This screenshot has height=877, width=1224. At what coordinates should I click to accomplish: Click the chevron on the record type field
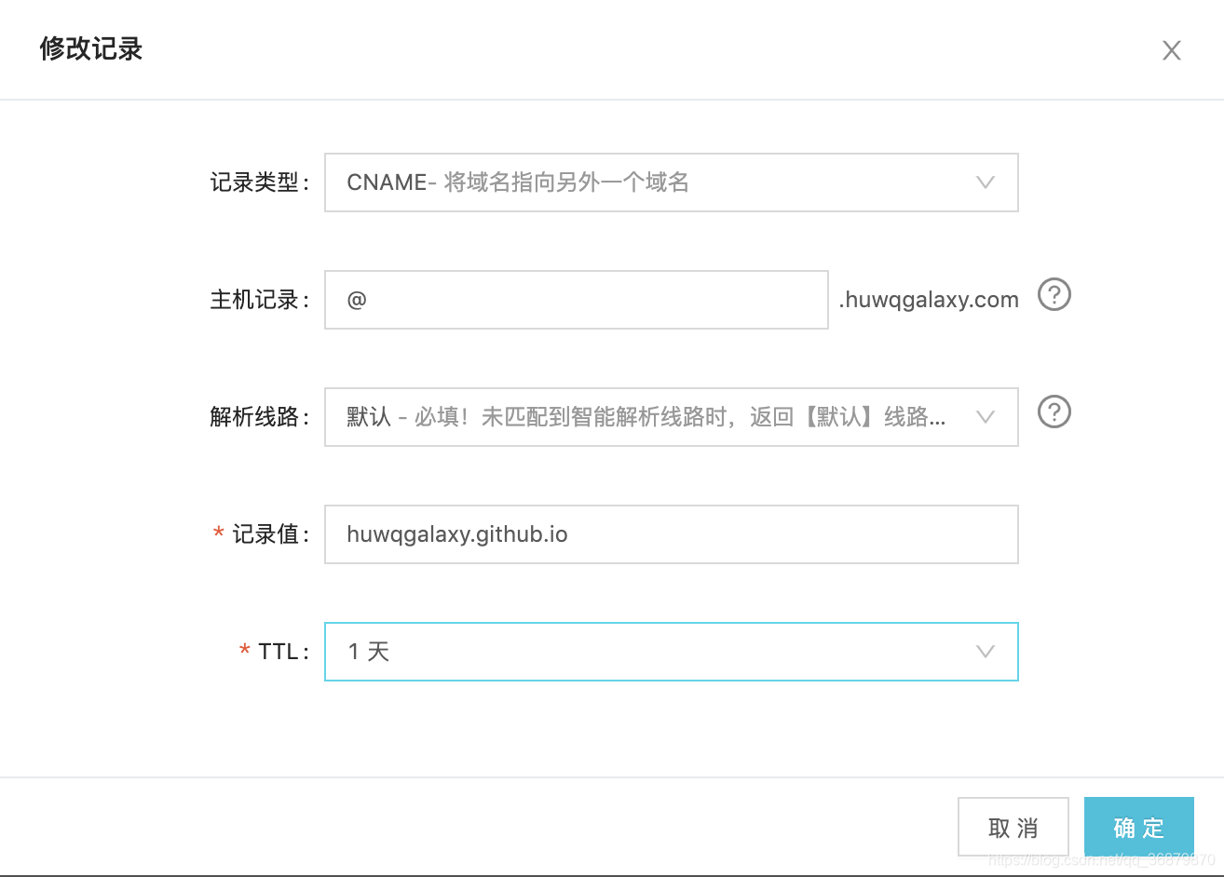click(x=985, y=182)
